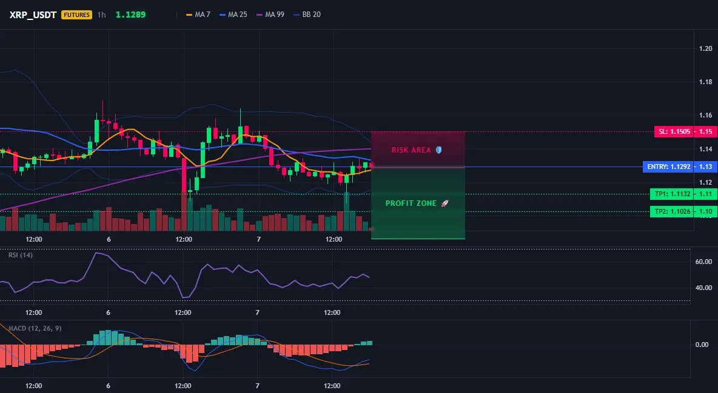718x393 pixels.
Task: Click the 40.00 RSI axis value
Action: 704,288
